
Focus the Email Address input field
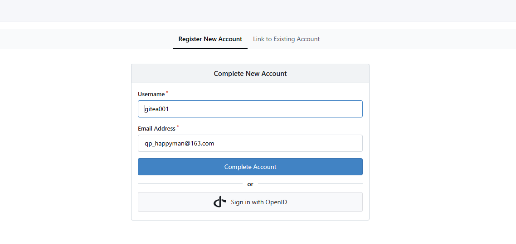(x=250, y=143)
